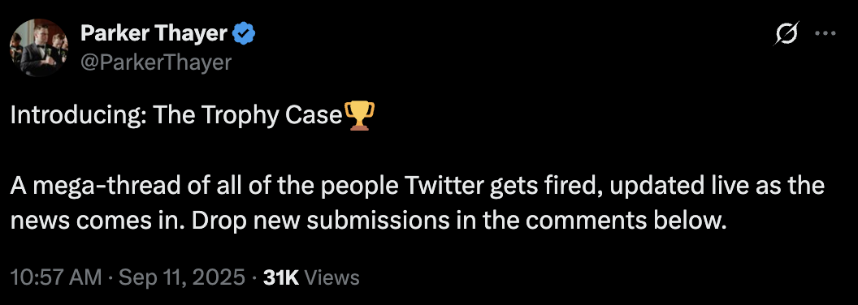Click the trophy emoji after Trophy Case
Screen dimensions: 858x305
(360, 115)
